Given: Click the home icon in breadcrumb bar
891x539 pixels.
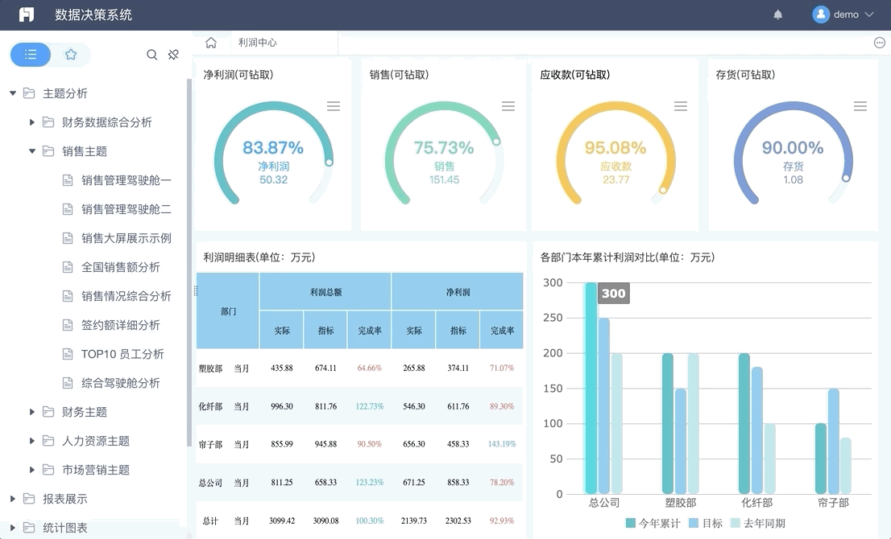Looking at the screenshot, I should [x=209, y=43].
